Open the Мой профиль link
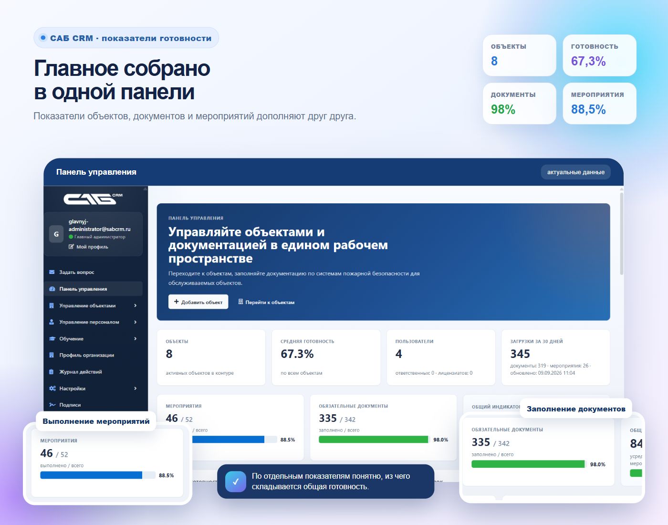The width and height of the screenshot is (668, 525). point(89,247)
